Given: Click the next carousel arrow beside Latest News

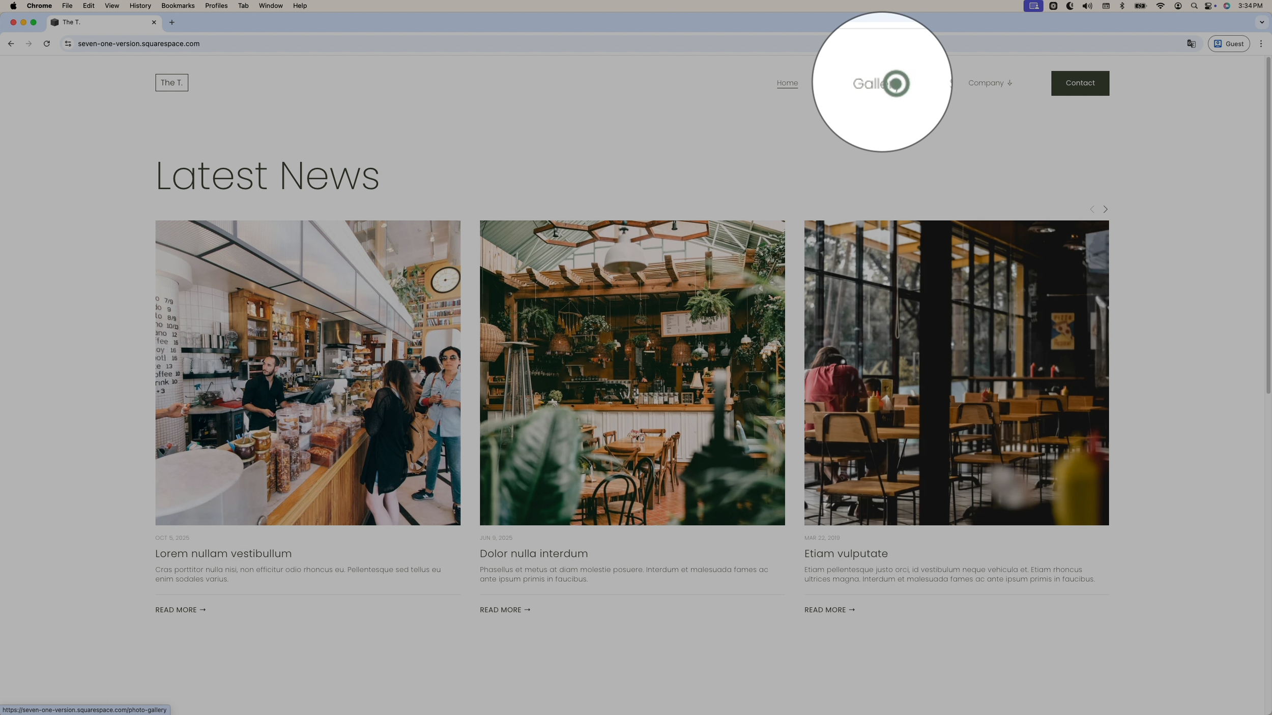Looking at the screenshot, I should (x=1105, y=209).
